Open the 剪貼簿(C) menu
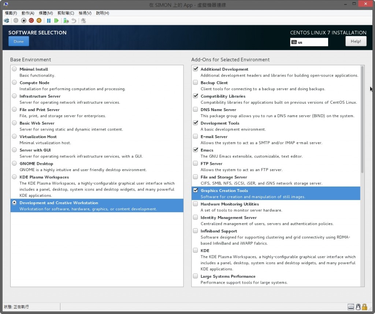 click(x=66, y=13)
